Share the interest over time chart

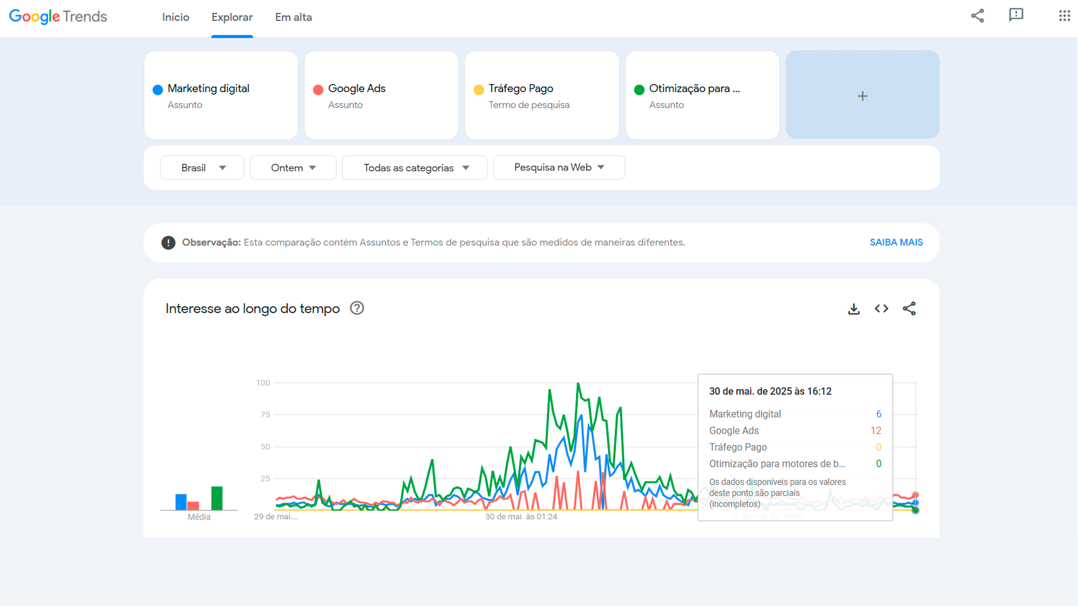(909, 309)
